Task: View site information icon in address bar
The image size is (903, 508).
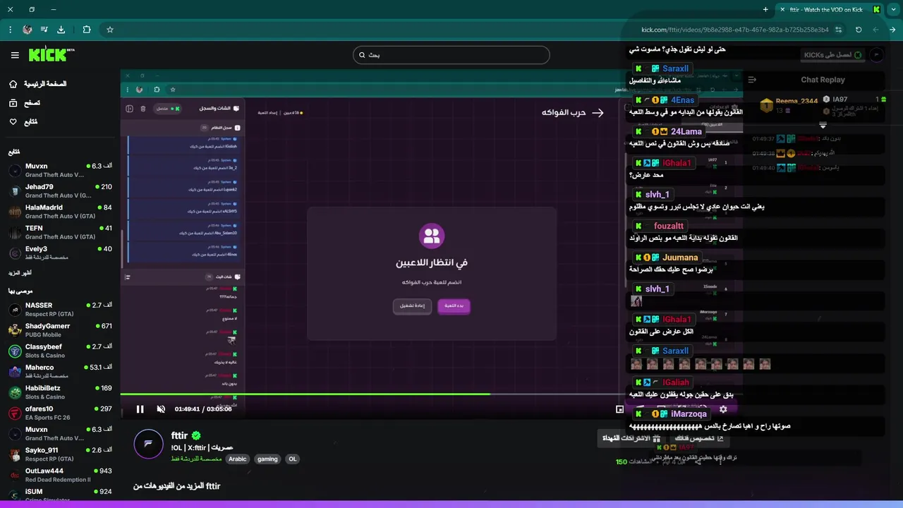Action: tap(838, 30)
